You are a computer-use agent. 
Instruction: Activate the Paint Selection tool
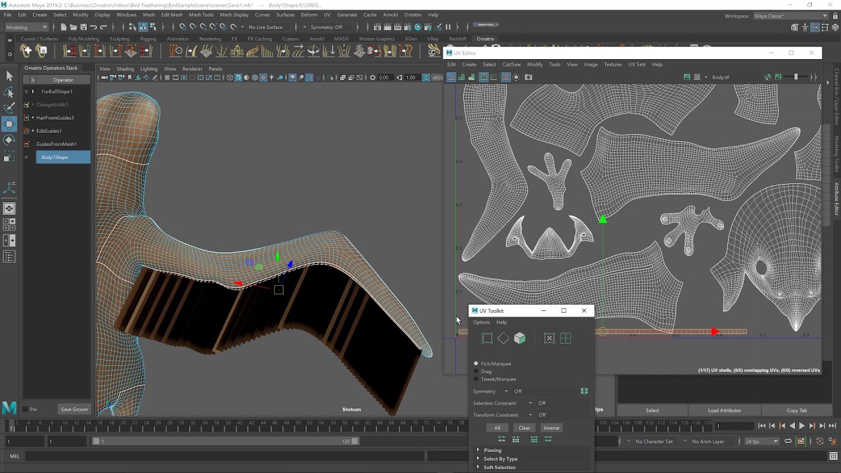tap(9, 108)
